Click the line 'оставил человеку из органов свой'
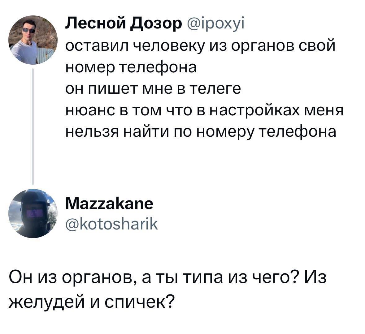Viewport: 365px width, 334px height. 201,46
